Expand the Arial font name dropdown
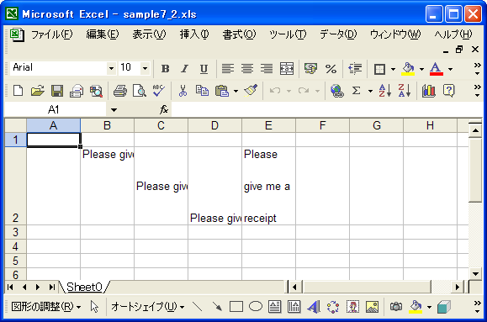 tap(111, 68)
